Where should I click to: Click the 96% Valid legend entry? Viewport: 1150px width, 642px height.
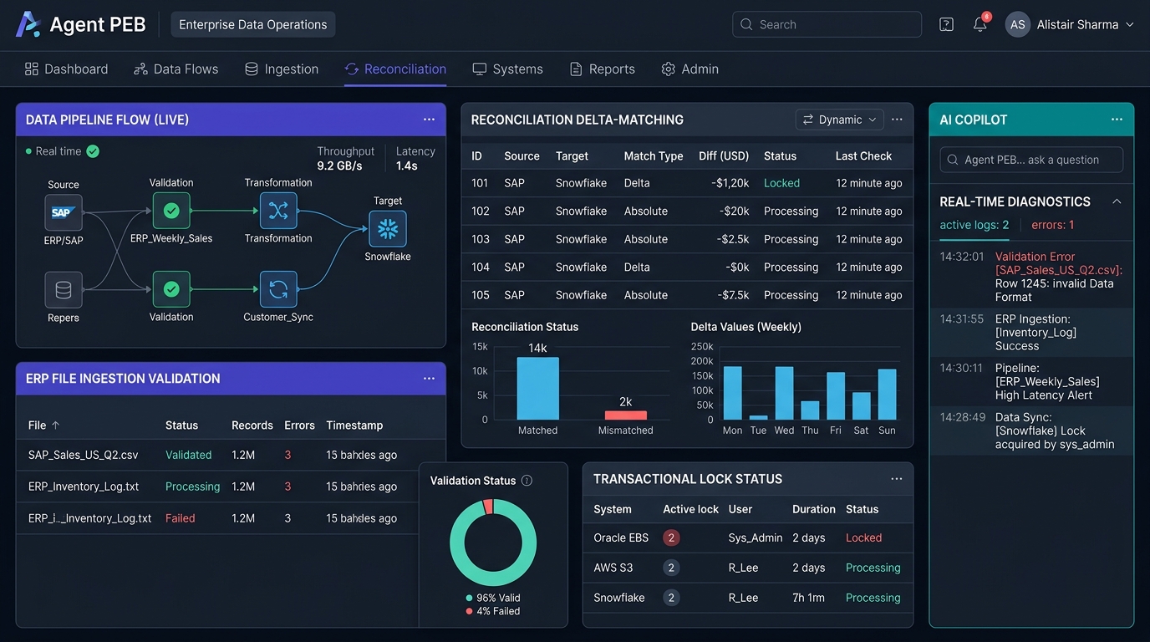492,598
